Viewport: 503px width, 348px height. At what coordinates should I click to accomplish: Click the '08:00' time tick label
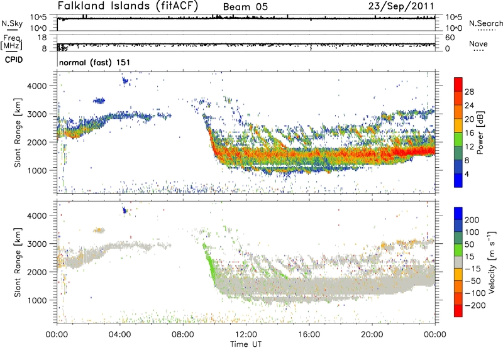(182, 335)
